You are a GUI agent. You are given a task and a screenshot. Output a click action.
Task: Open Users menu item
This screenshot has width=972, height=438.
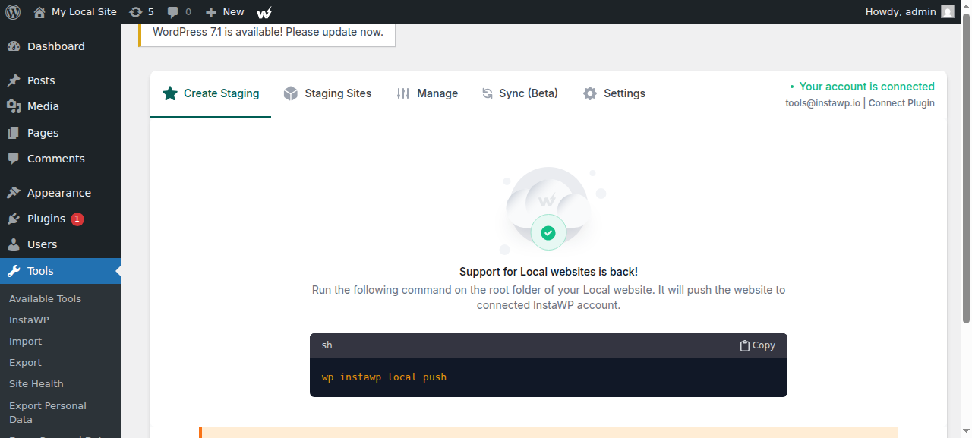[61, 244]
